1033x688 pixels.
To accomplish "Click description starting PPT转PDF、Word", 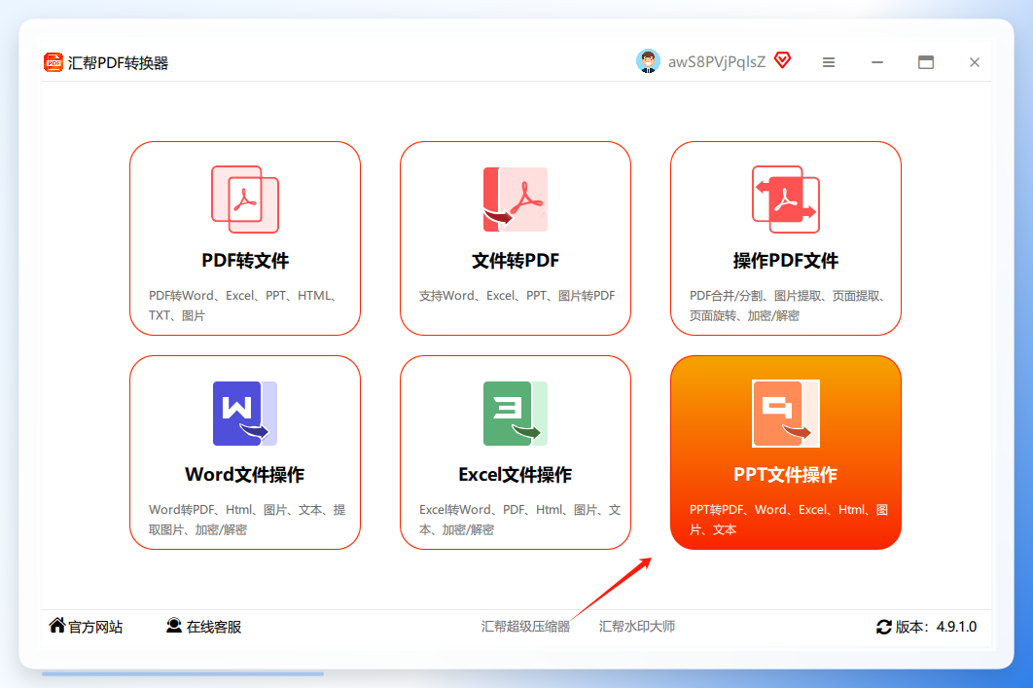I will [x=789, y=520].
